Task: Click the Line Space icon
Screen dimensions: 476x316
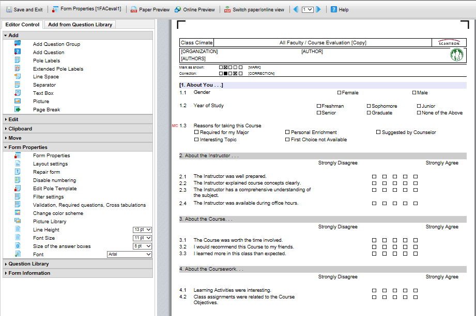Action: pos(18,76)
